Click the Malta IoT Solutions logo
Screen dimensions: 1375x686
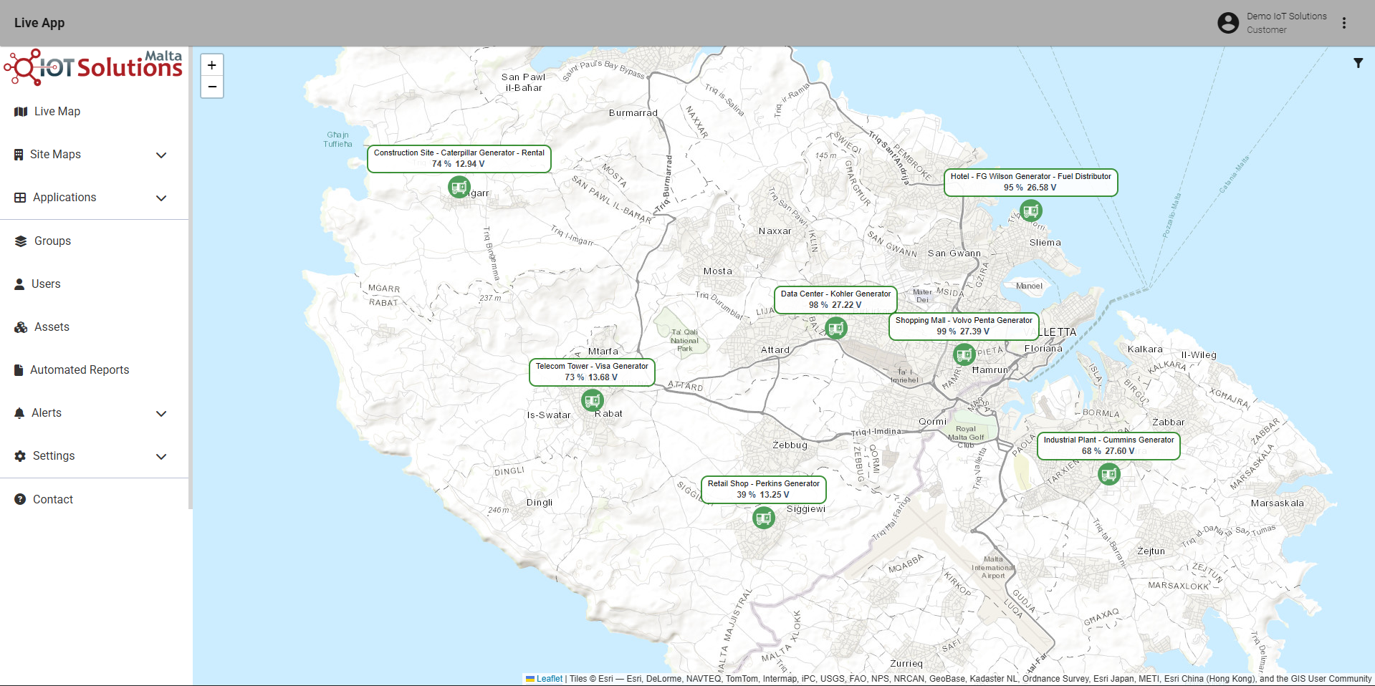point(93,67)
